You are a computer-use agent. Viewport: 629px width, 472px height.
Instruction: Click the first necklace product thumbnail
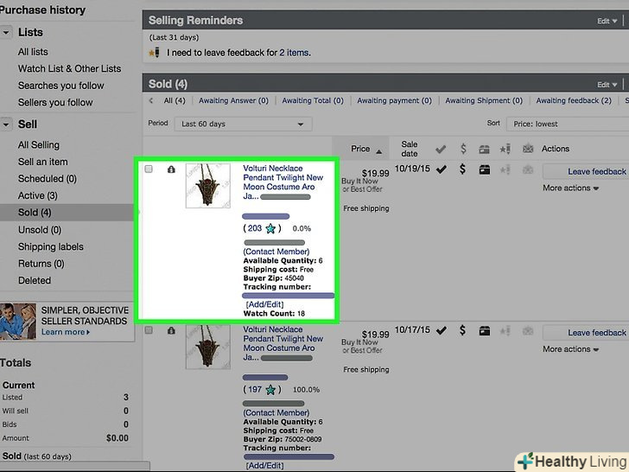pyautogui.click(x=208, y=185)
